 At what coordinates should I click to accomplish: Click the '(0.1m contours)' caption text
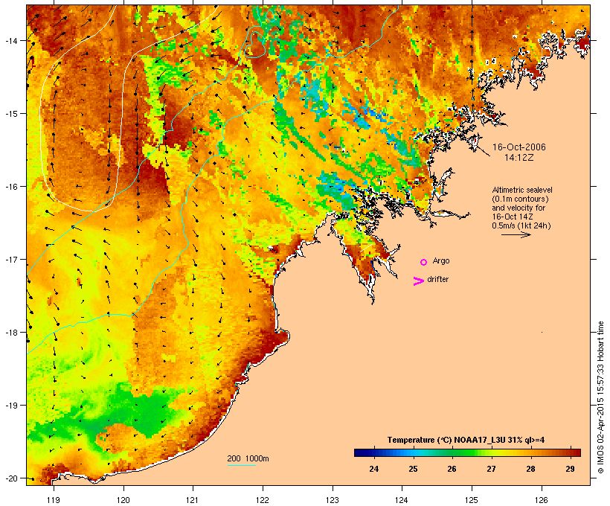point(520,199)
